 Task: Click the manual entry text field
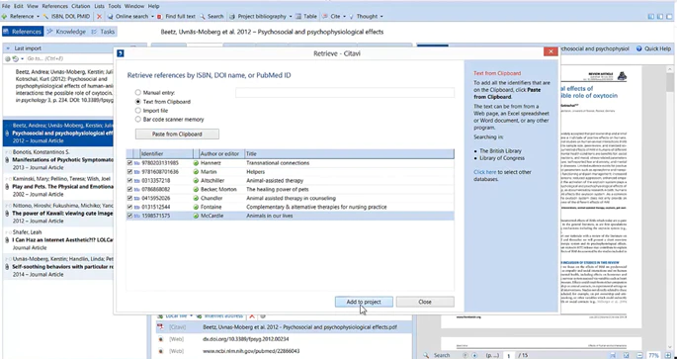pyautogui.click(x=345, y=92)
